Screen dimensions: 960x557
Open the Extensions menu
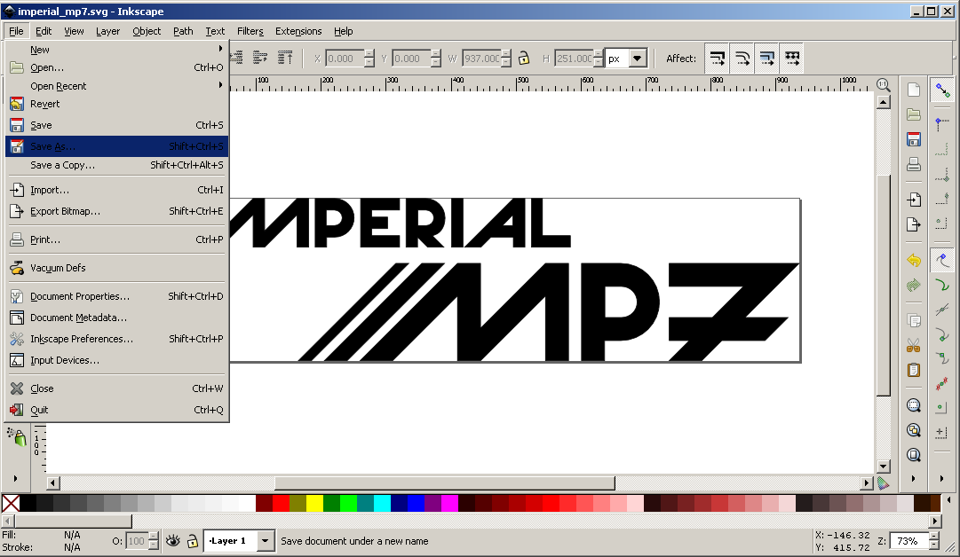pyautogui.click(x=298, y=31)
